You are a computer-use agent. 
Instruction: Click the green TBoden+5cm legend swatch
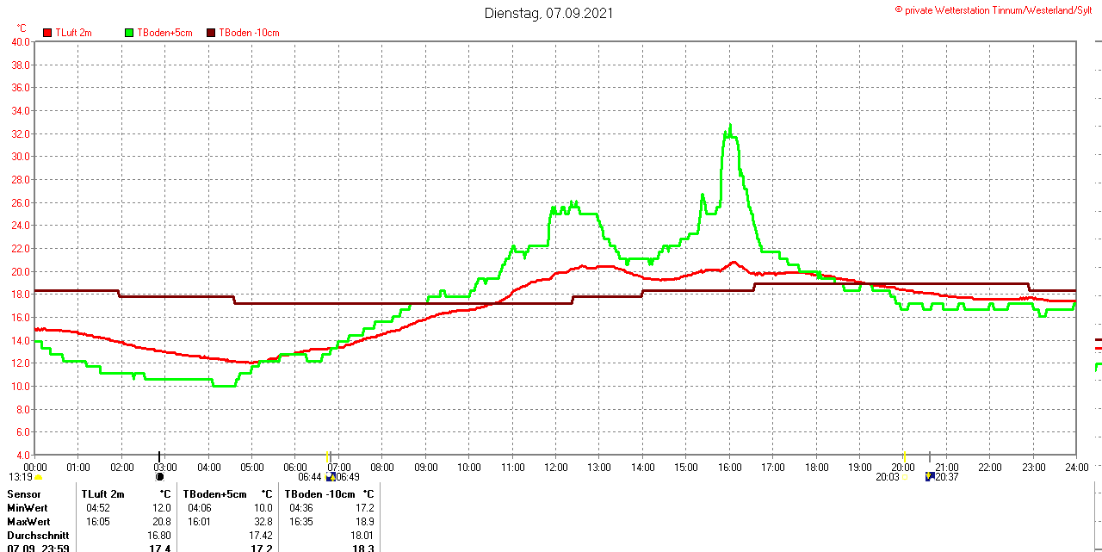point(130,33)
